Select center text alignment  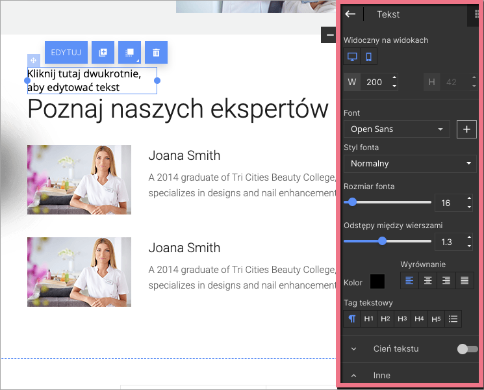pos(427,281)
